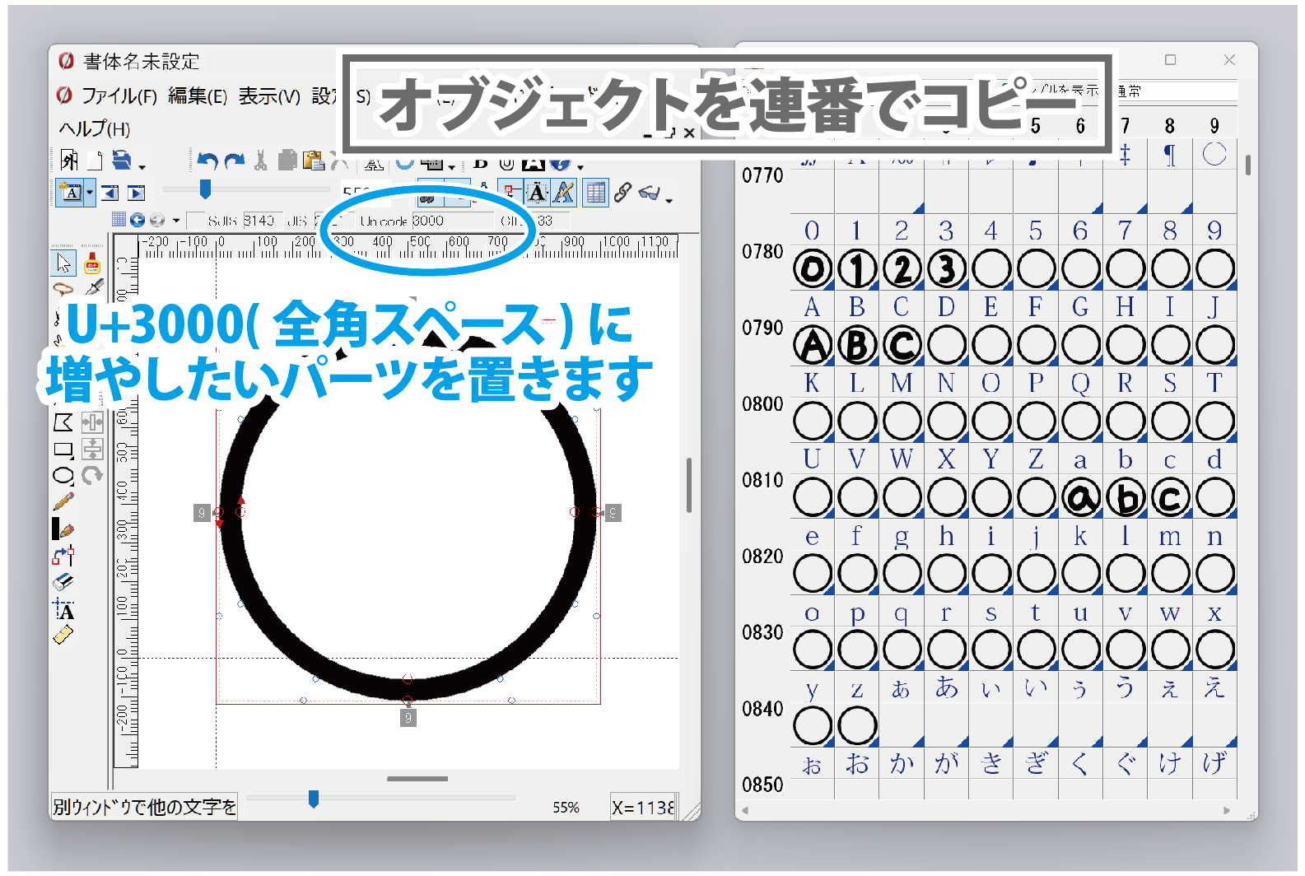Viewport: 1305px width, 876px height.
Task: Select the eraser tool
Action: [63, 582]
